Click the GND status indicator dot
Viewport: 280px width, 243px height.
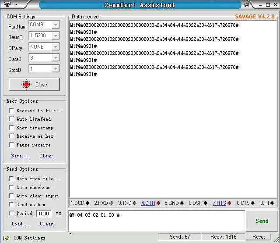point(182,203)
